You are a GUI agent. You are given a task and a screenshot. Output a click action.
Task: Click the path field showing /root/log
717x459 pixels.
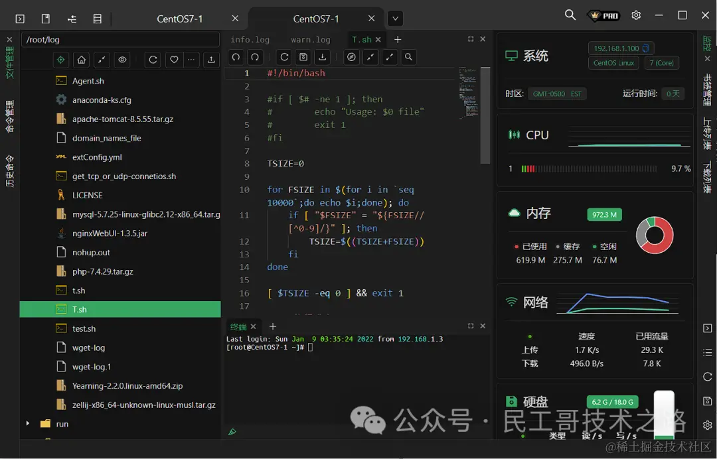[x=120, y=40]
